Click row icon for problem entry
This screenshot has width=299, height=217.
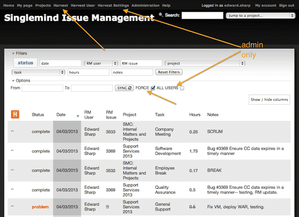12,206
